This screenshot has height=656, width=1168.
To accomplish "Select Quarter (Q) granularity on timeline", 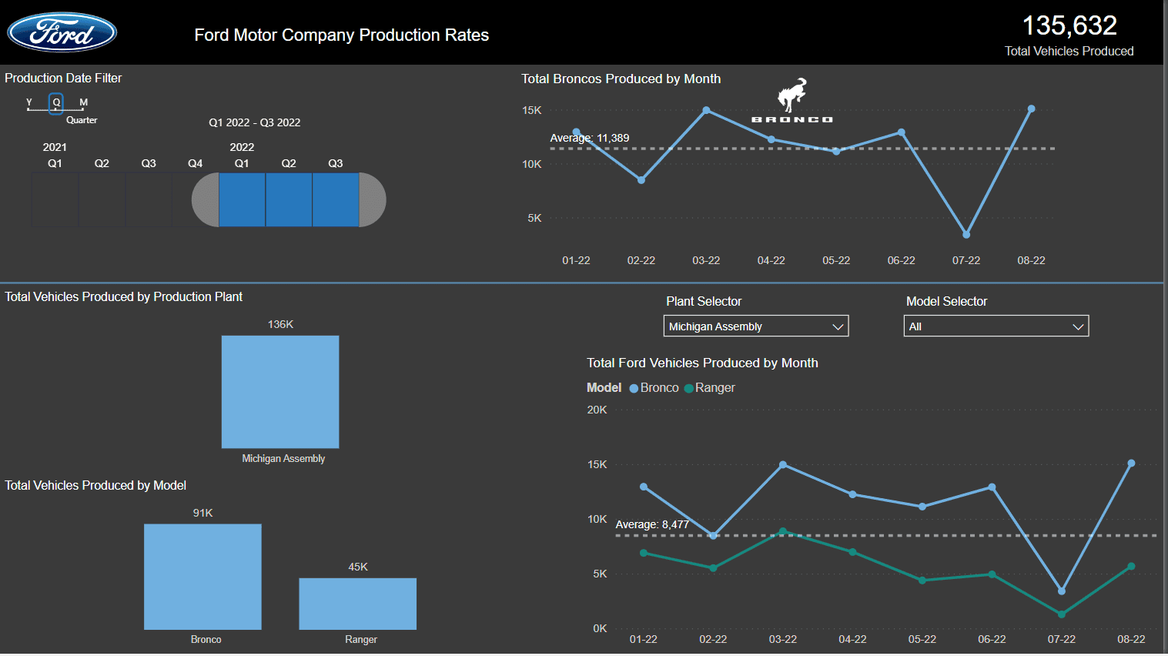I will (x=56, y=103).
